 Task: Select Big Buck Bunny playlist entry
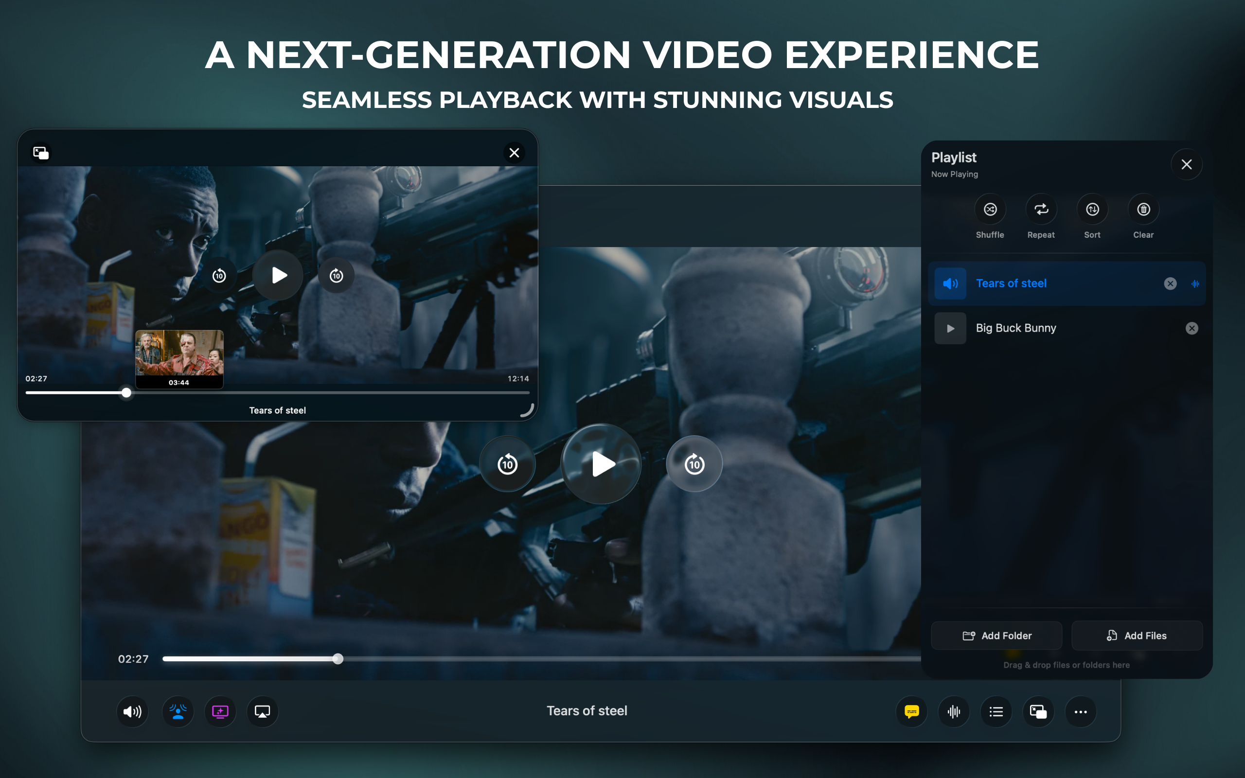click(x=1016, y=328)
